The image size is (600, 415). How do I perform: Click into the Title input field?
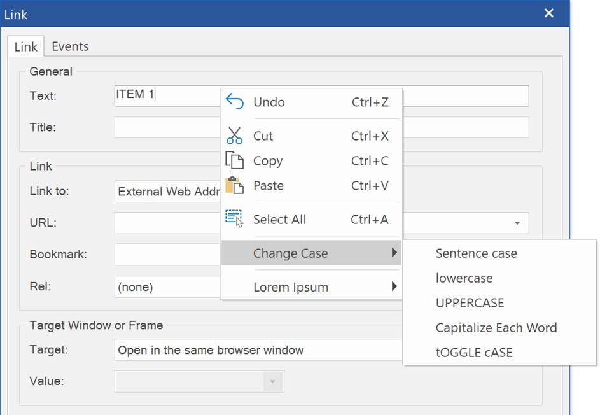167,127
